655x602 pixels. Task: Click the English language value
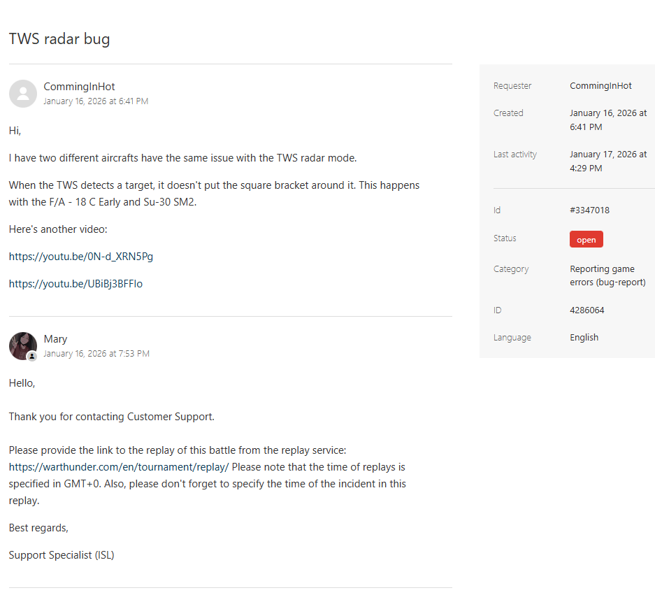[x=584, y=338]
